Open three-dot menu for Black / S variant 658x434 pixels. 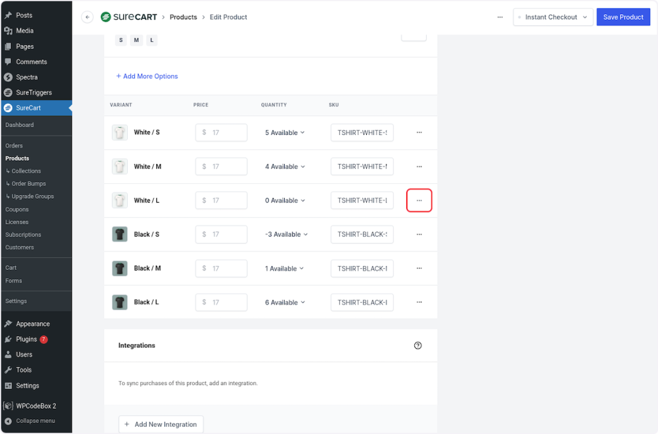point(419,235)
